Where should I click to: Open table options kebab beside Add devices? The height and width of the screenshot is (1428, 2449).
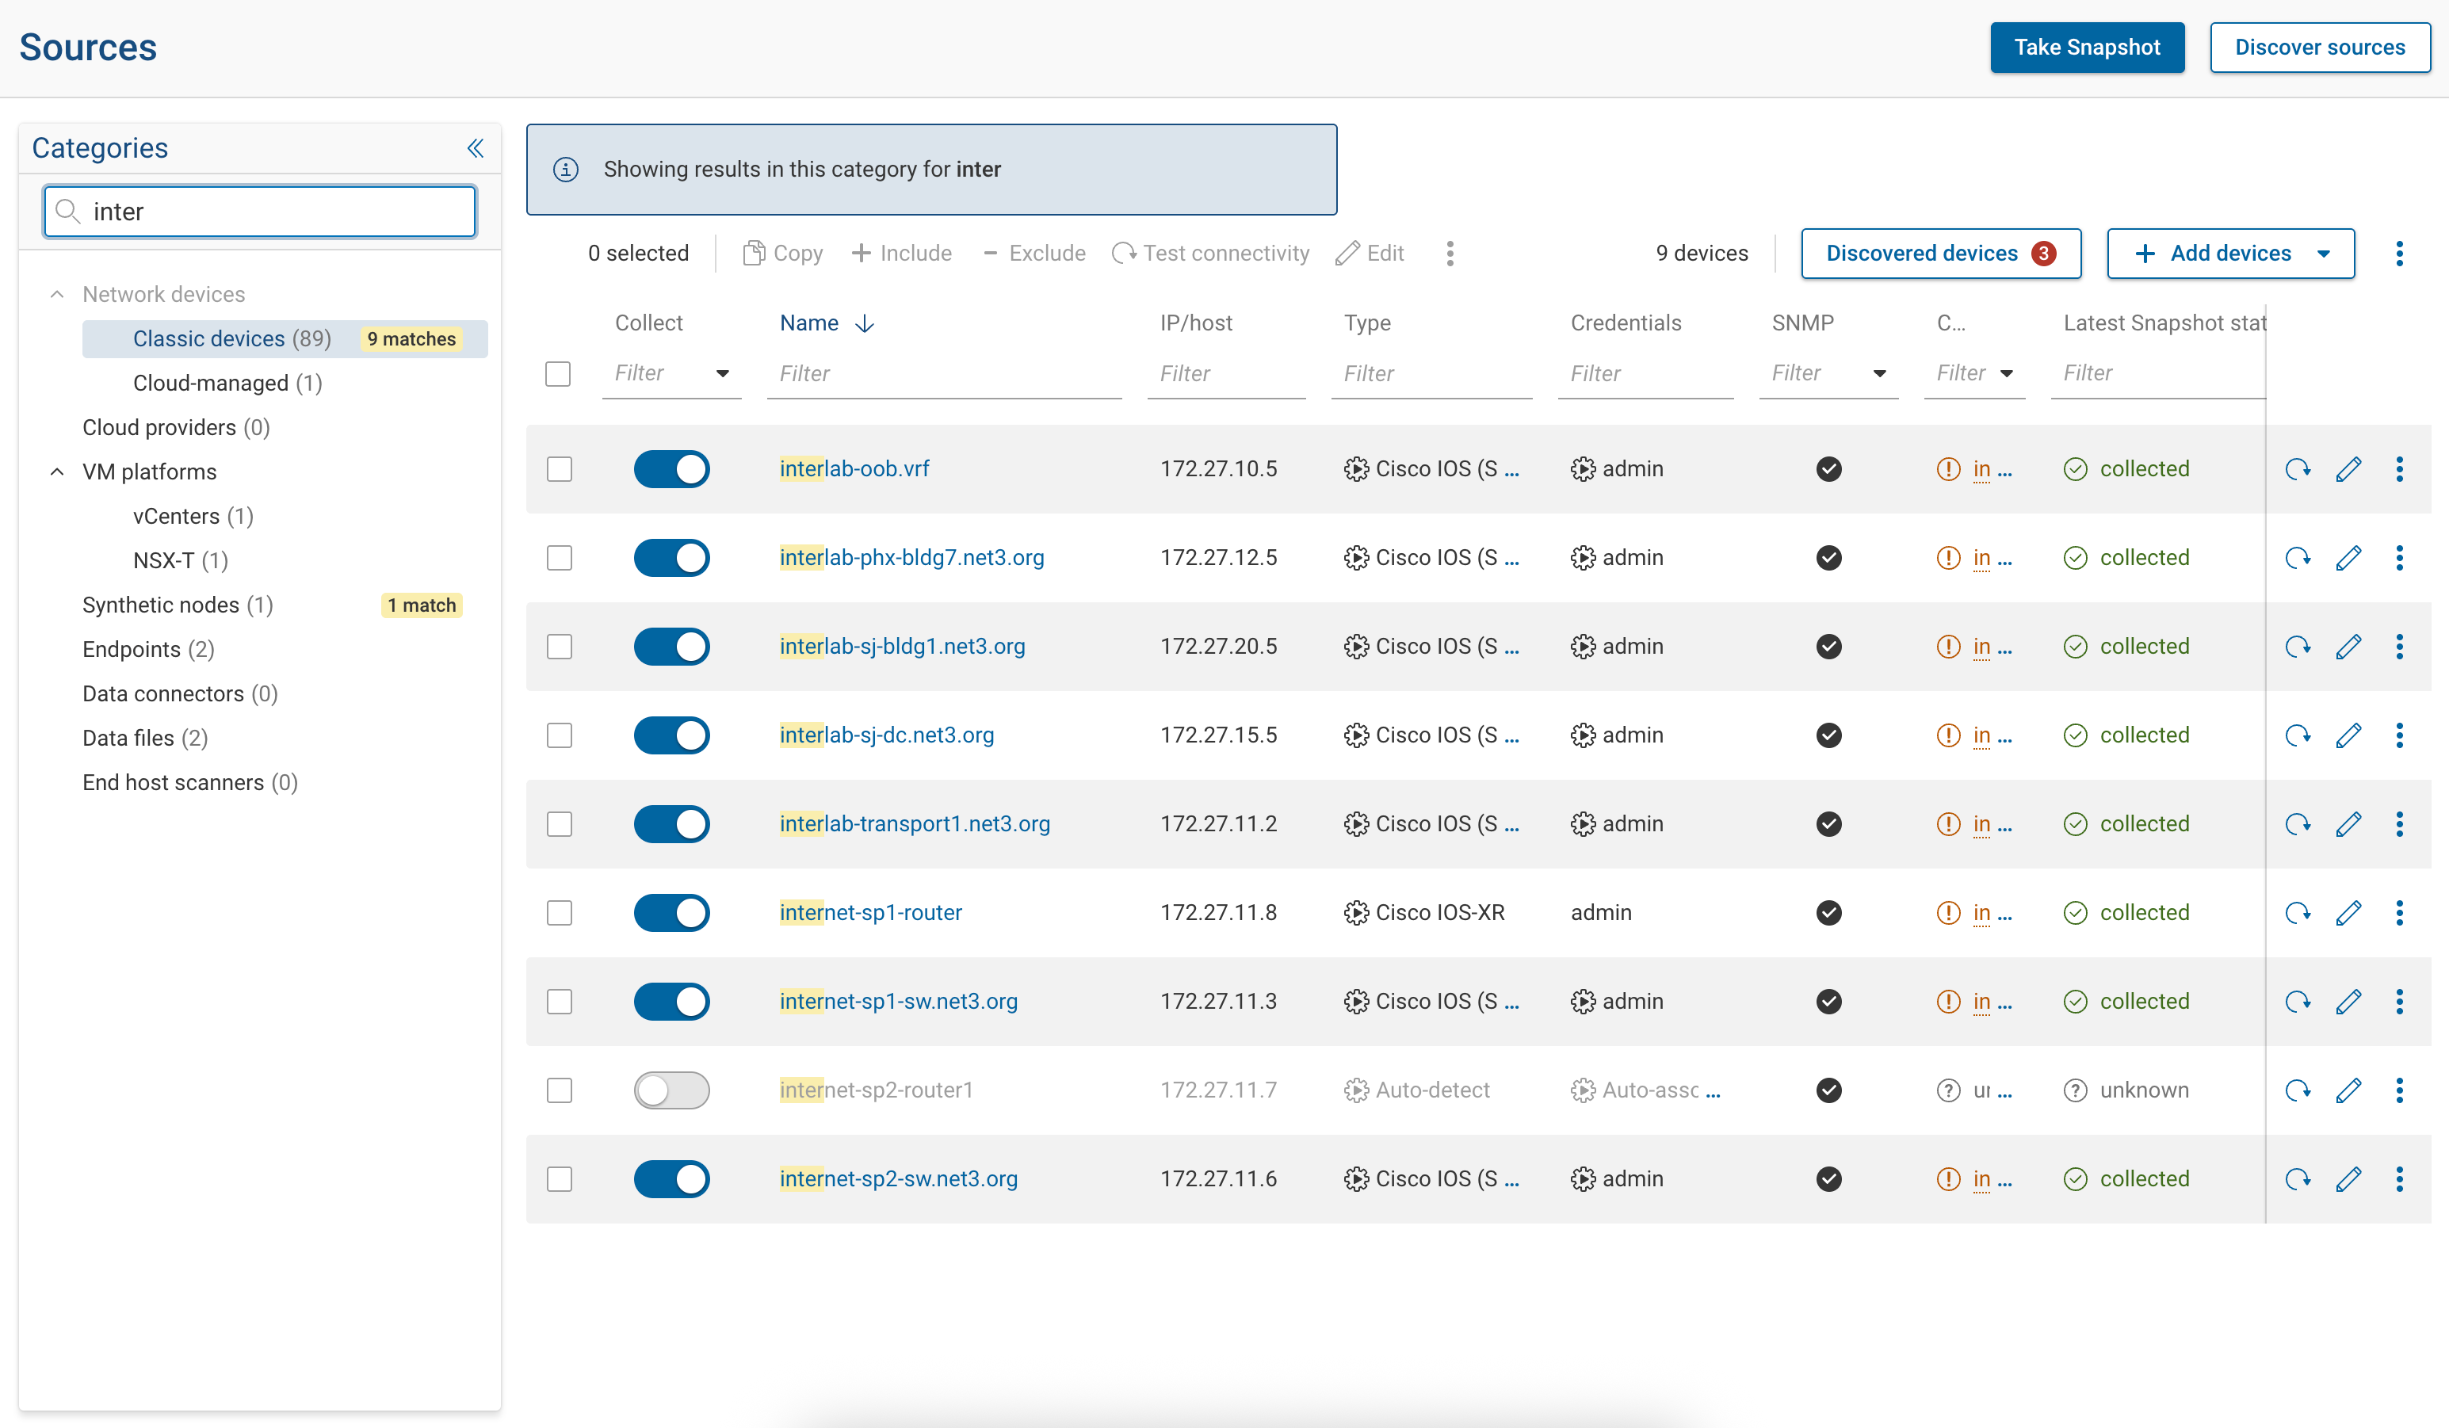(x=2399, y=254)
